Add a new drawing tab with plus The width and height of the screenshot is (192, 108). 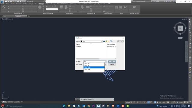pyautogui.click(x=29, y=16)
